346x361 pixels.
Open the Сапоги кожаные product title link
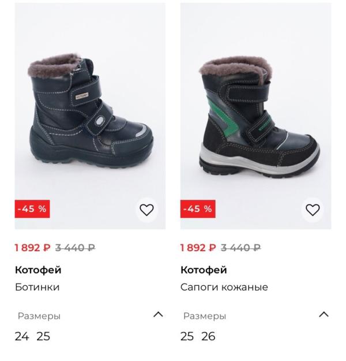pyautogui.click(x=224, y=287)
